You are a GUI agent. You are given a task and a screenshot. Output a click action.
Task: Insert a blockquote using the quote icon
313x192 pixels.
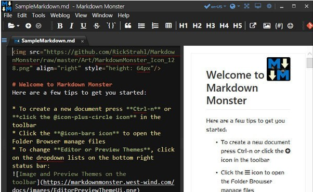pos(128,25)
